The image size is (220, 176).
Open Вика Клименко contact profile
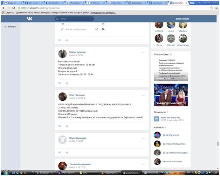(x=171, y=135)
